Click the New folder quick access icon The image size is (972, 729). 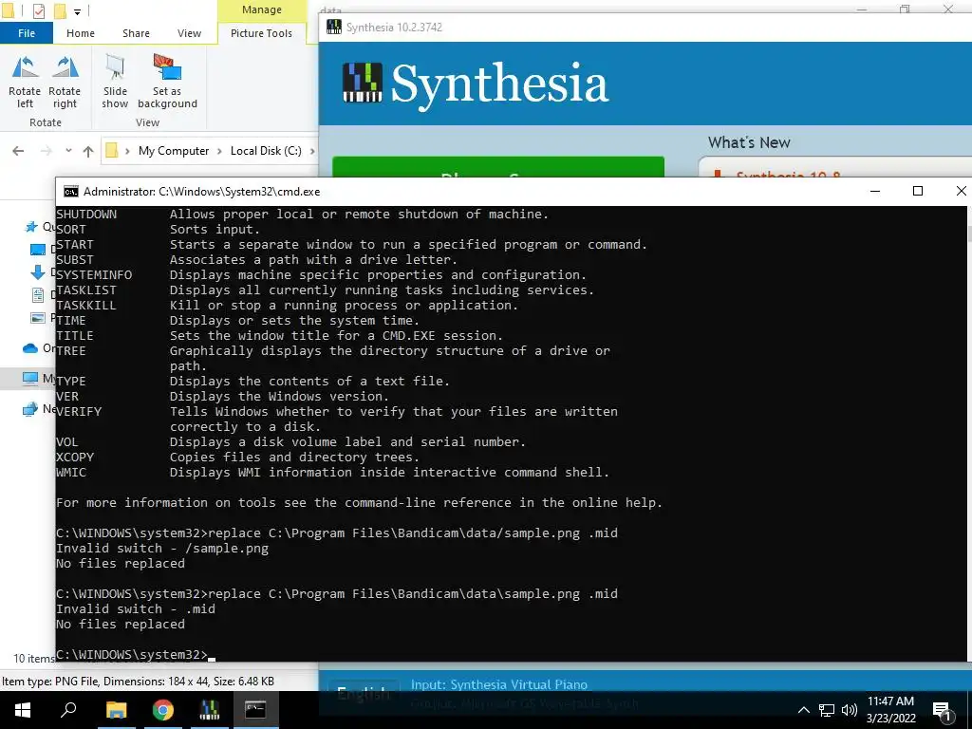tap(60, 10)
